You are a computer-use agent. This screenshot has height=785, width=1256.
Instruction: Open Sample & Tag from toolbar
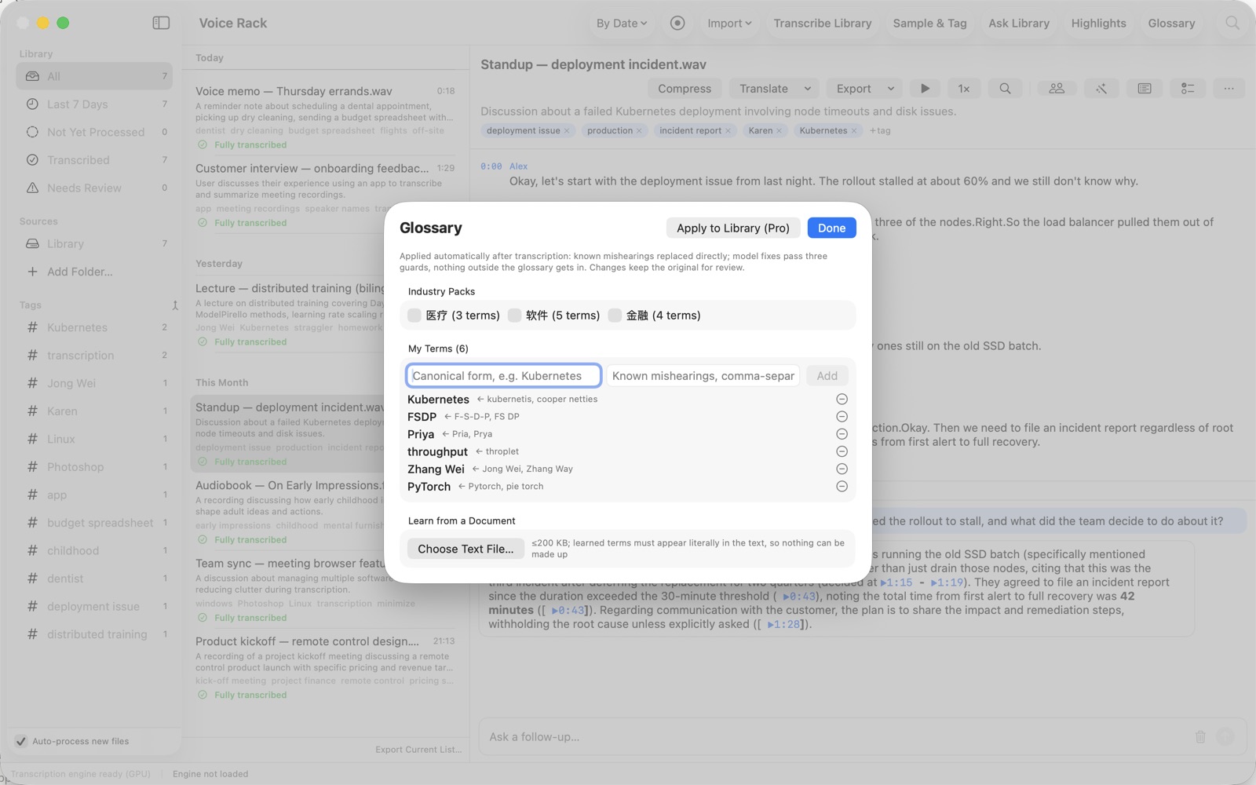tap(929, 23)
